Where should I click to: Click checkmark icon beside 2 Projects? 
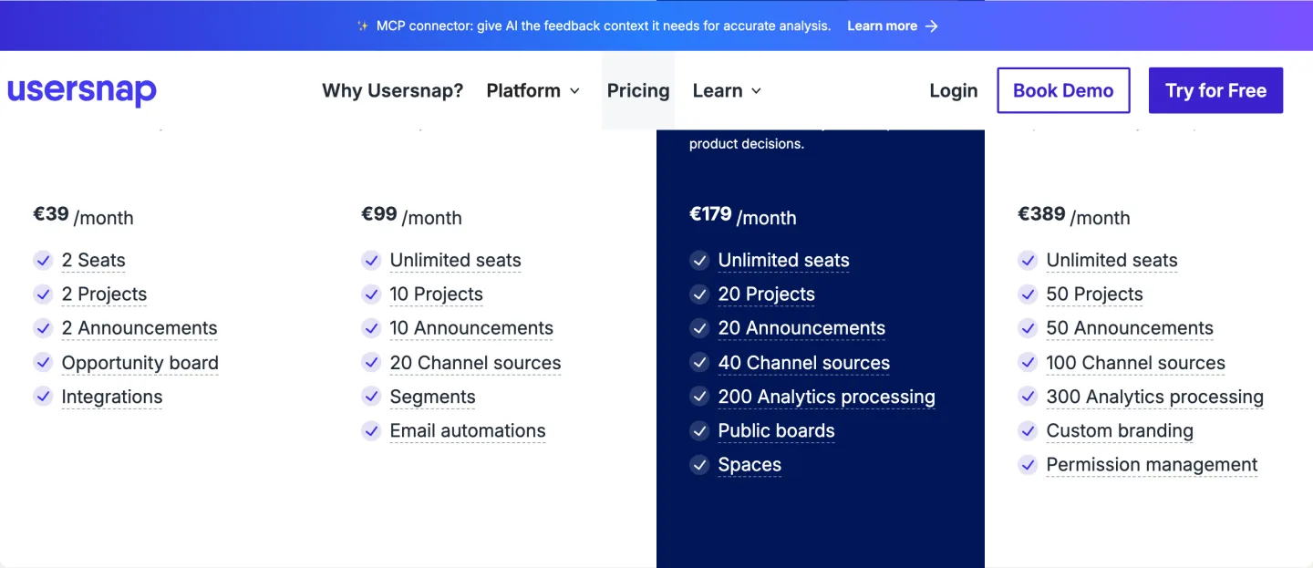pyautogui.click(x=43, y=294)
